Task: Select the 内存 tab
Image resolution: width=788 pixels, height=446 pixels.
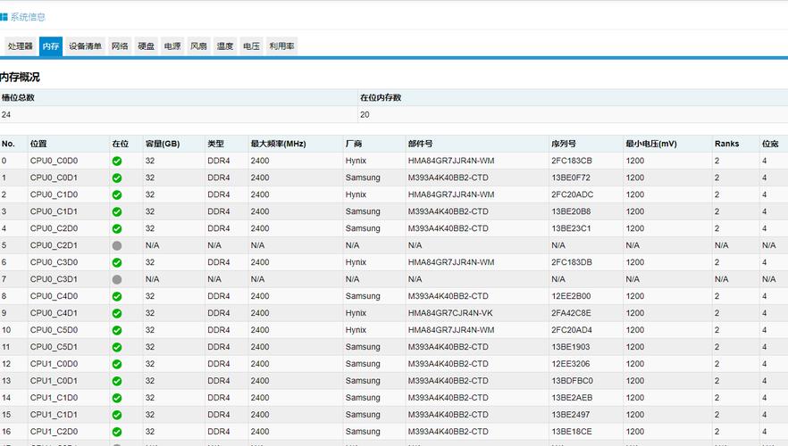Action: (51, 46)
